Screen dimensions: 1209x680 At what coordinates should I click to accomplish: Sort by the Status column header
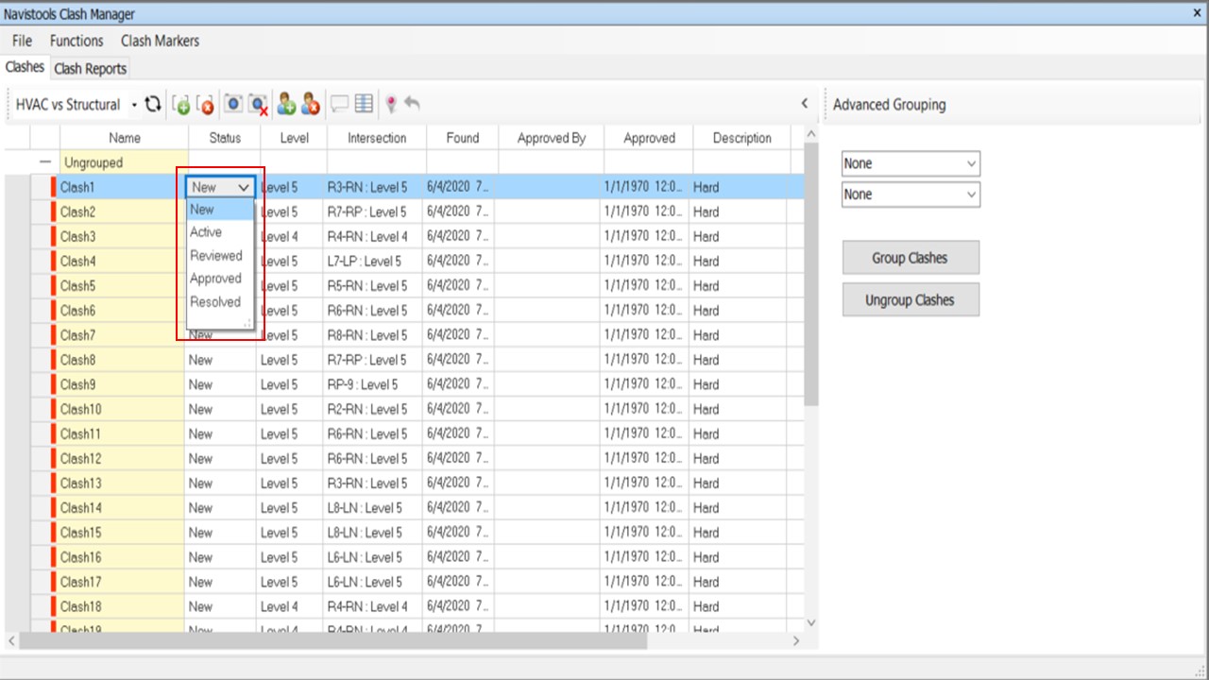225,138
